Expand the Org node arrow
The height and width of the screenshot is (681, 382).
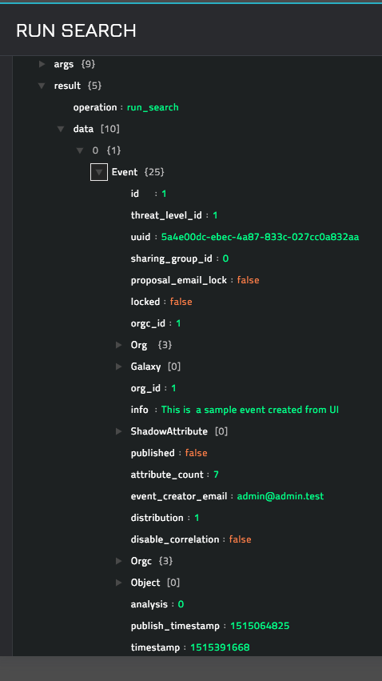point(119,345)
